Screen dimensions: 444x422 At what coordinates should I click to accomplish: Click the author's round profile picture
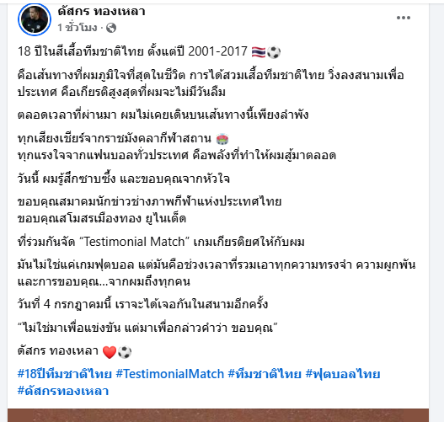point(35,19)
